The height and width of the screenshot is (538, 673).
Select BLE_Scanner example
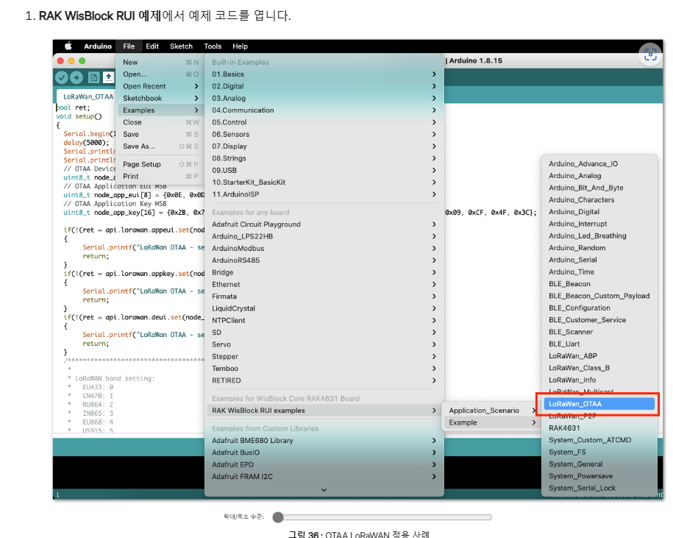pyautogui.click(x=599, y=333)
